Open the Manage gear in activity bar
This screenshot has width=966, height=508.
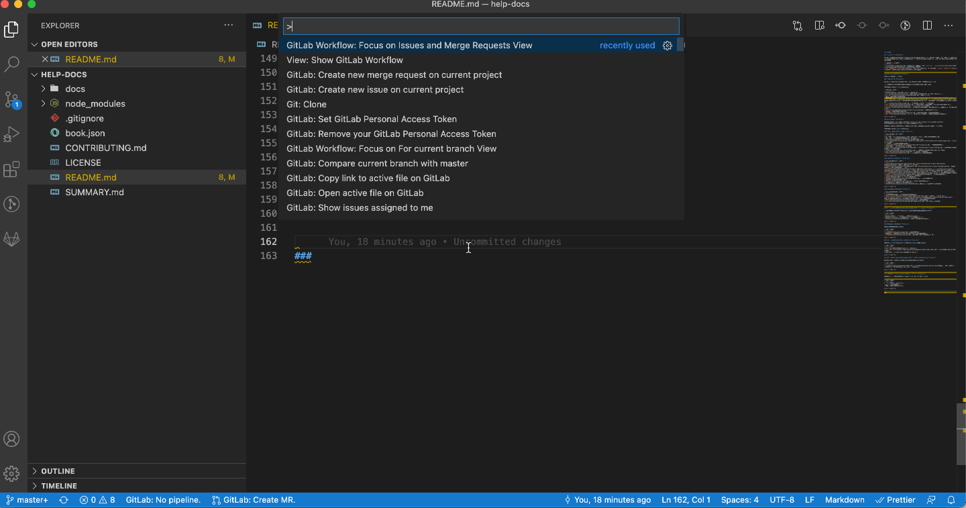pos(11,474)
